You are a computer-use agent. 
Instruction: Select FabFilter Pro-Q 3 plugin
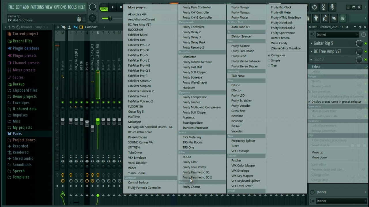click(139, 71)
